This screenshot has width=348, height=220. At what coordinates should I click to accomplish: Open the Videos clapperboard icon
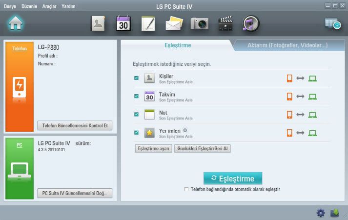(x=225, y=23)
